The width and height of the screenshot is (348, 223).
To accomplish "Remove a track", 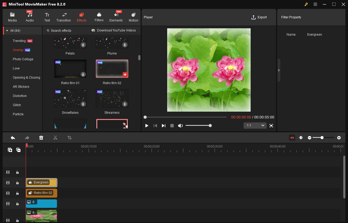I will tap(18, 150).
